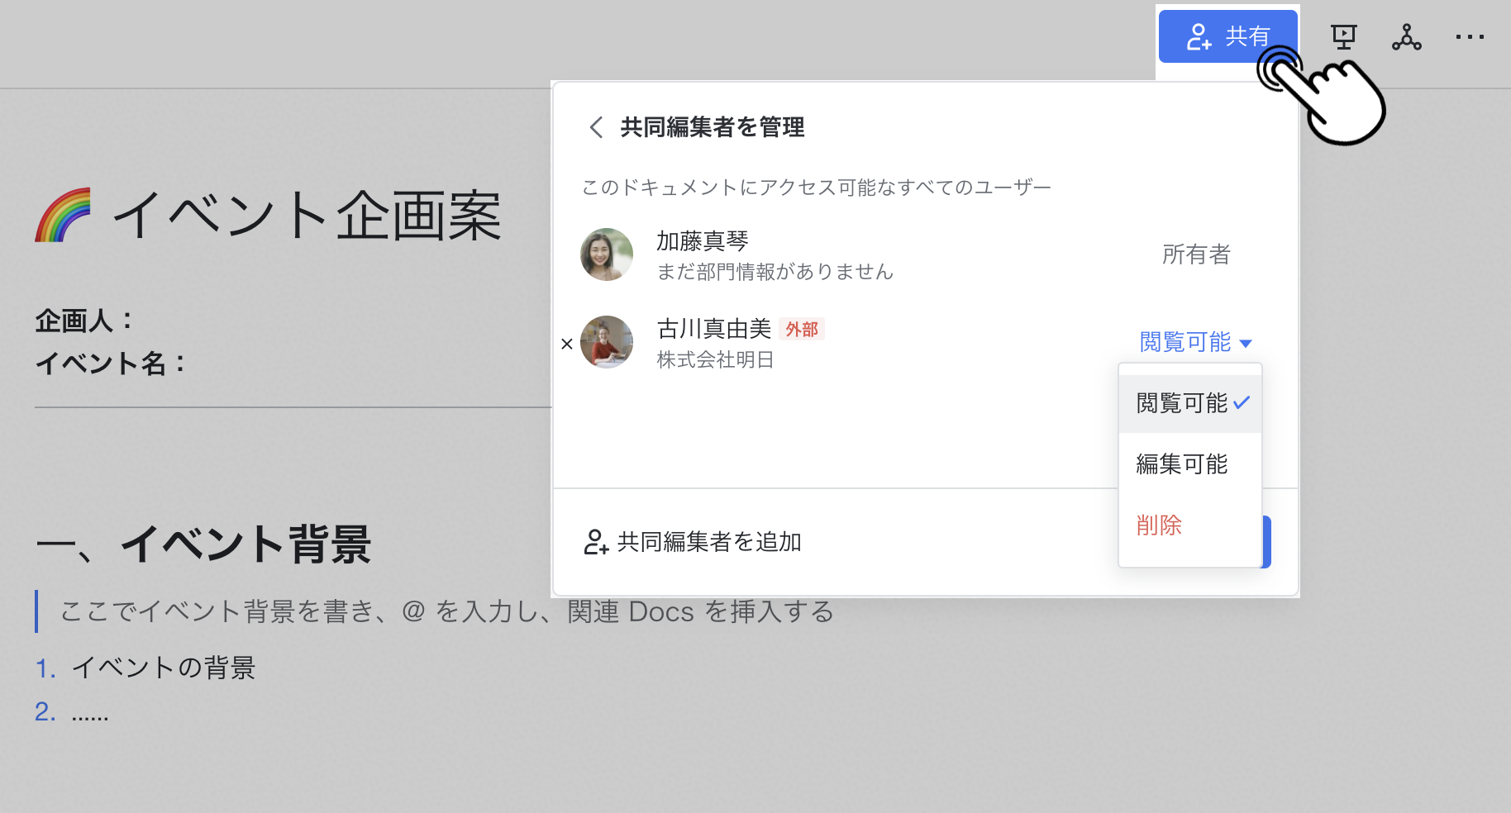Viewport: 1511px width, 813px height.
Task: Click the 企画人： field line
Action: pyautogui.click(x=84, y=321)
